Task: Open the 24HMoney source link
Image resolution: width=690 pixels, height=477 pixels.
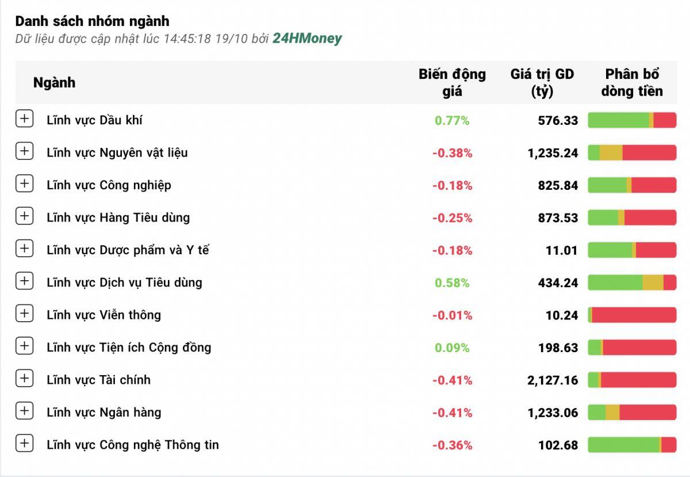Action: (307, 39)
